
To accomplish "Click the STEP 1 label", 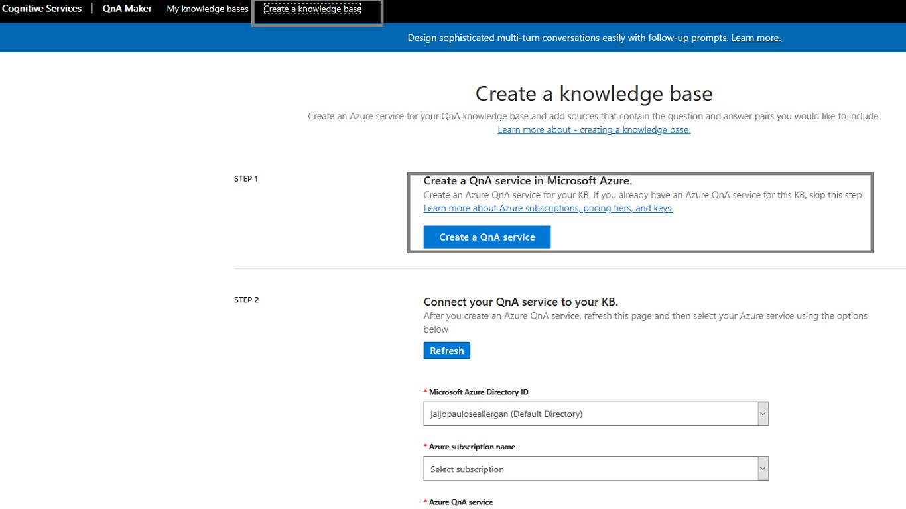I will click(246, 179).
